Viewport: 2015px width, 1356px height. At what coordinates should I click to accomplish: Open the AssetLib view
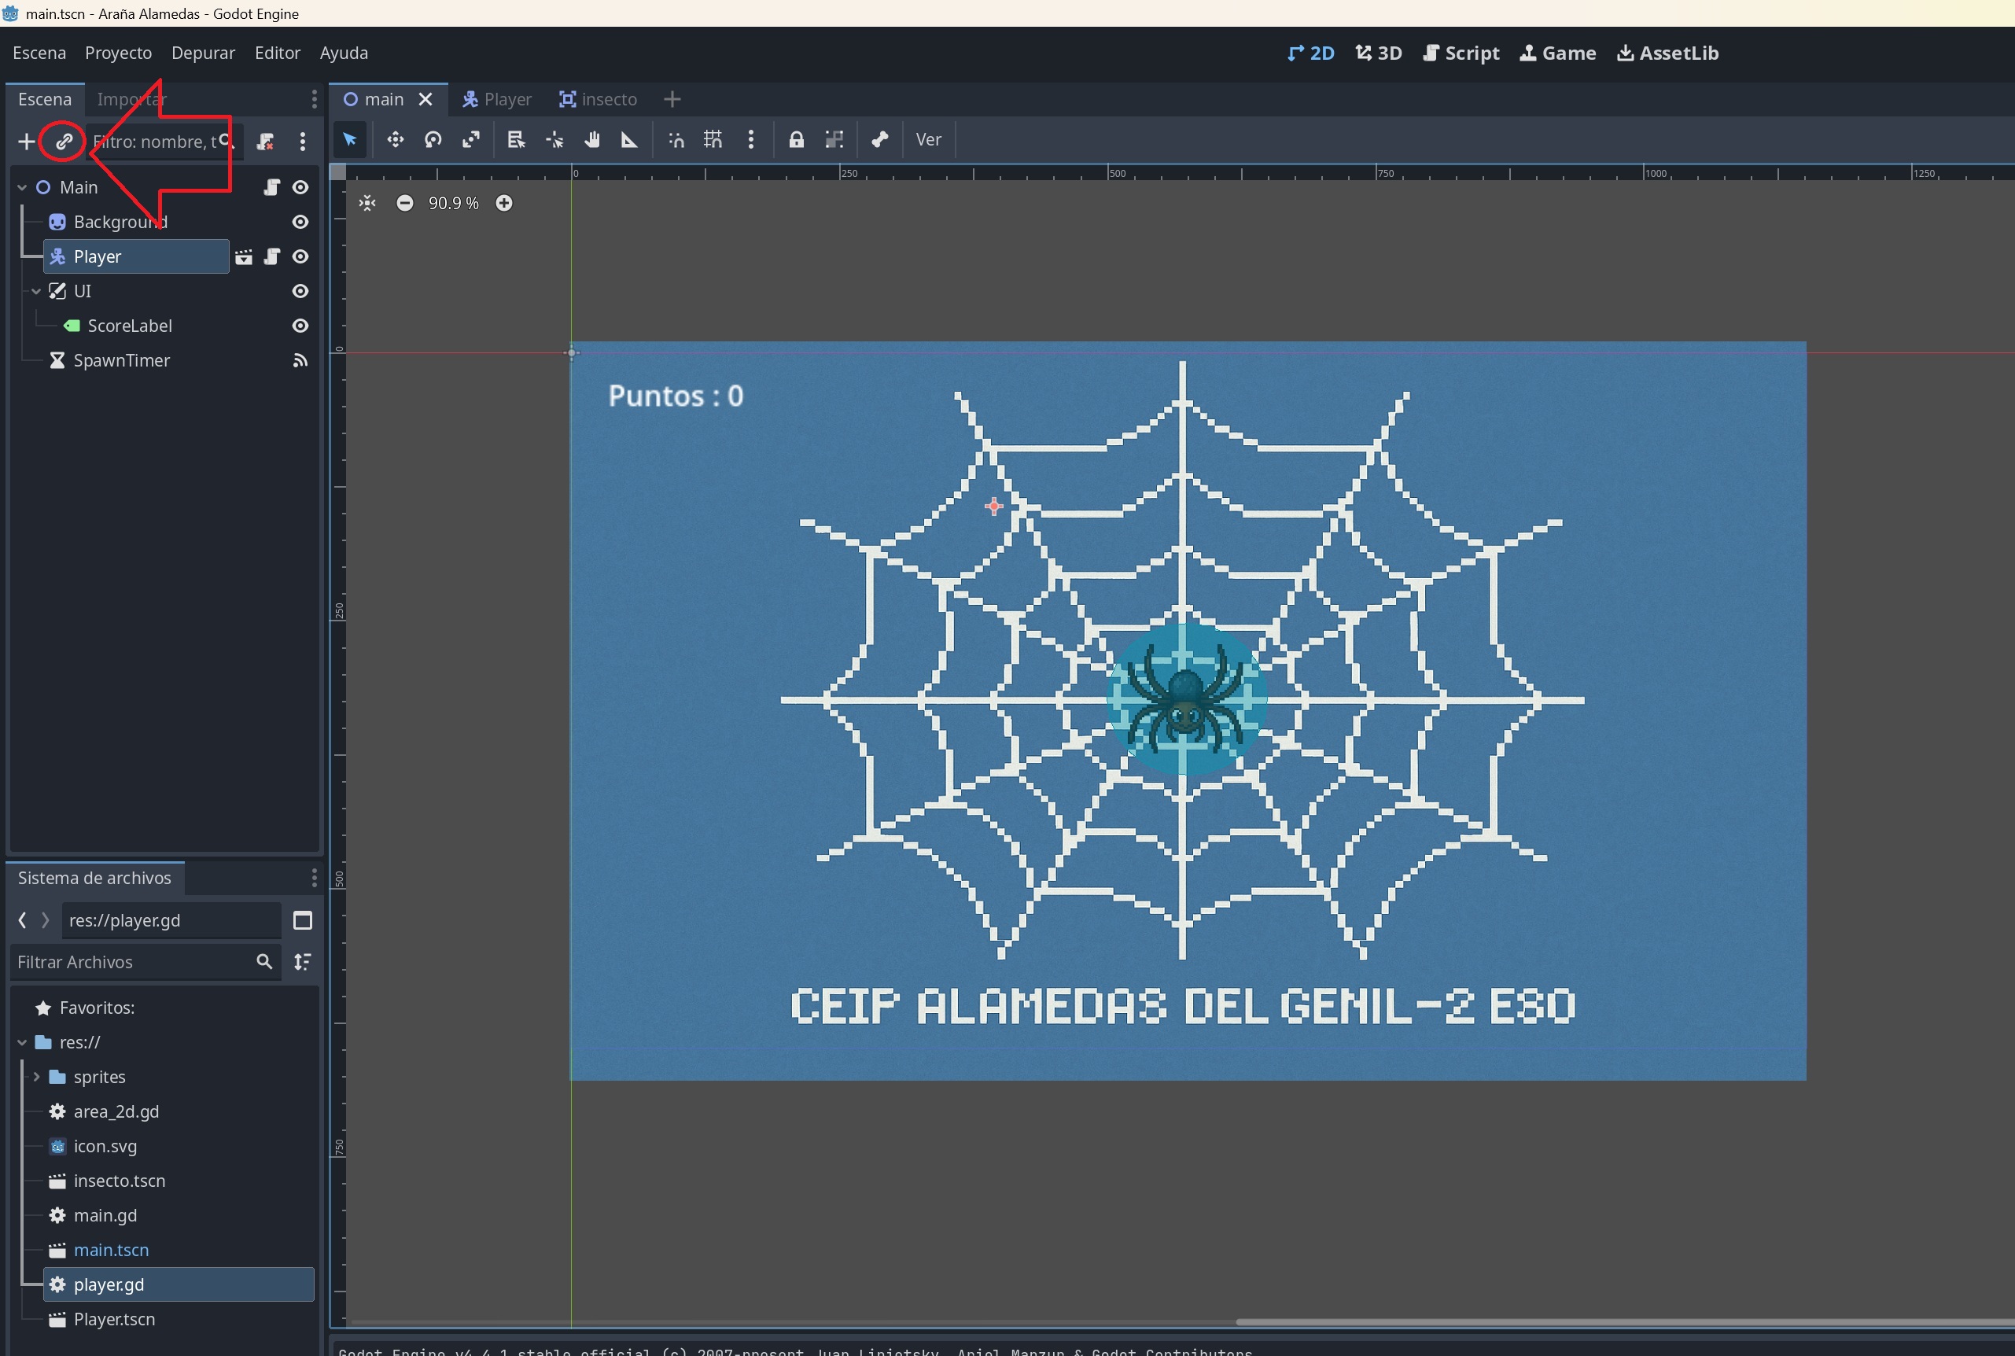coord(1667,53)
